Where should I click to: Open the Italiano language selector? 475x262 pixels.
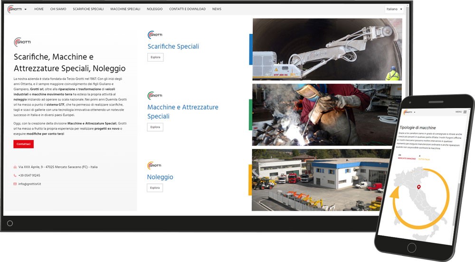click(394, 9)
